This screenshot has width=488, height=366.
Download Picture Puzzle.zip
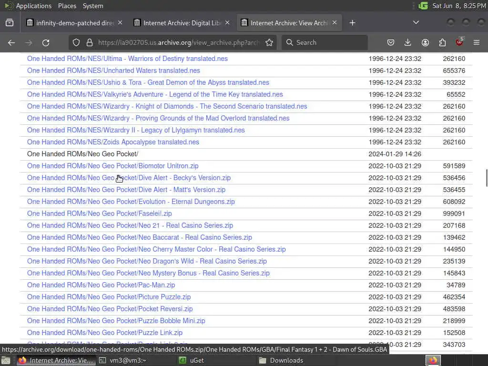click(109, 297)
